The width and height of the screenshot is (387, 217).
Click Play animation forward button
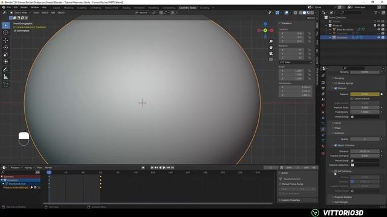(164, 168)
